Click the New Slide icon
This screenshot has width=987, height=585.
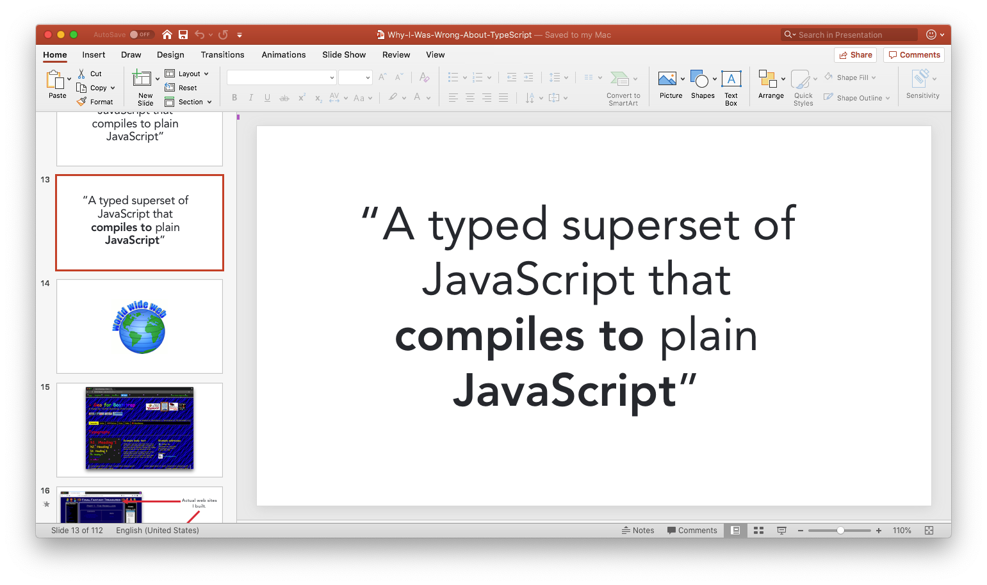click(x=142, y=79)
